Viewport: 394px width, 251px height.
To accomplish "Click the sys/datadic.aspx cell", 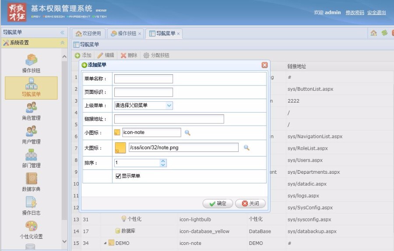I will point(307,184).
